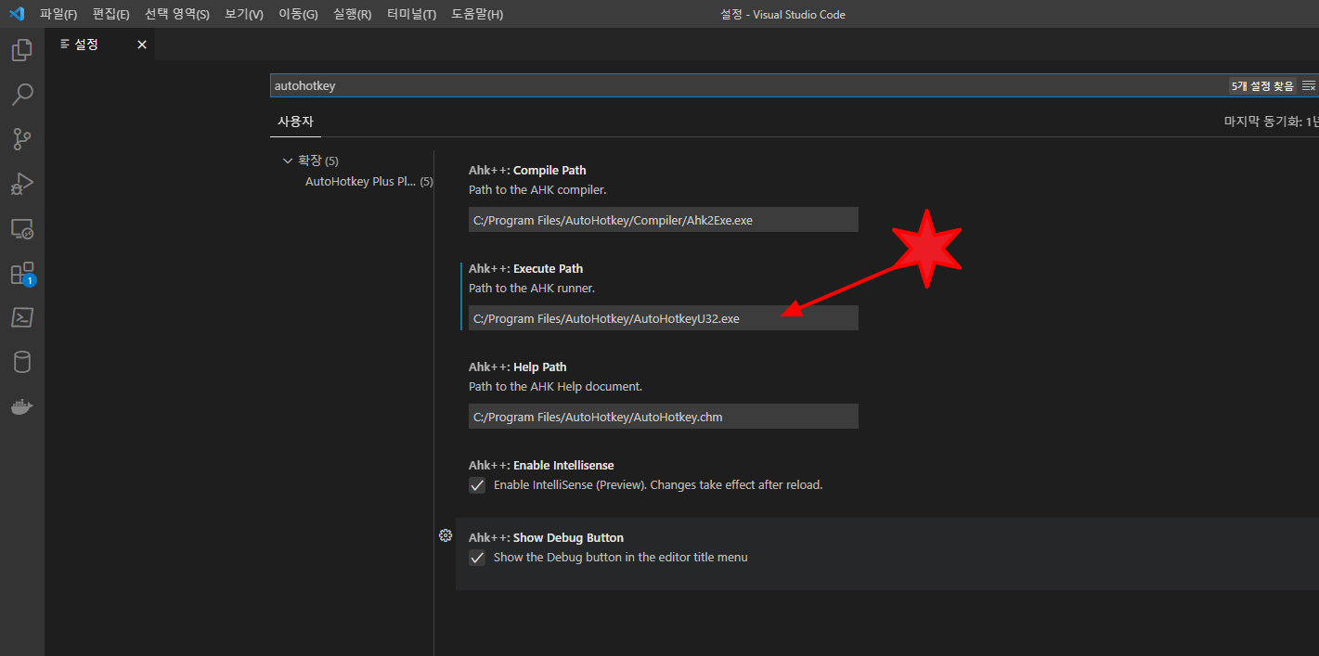Image resolution: width=1319 pixels, height=656 pixels.
Task: Click the 마지막 동기화 sync status text
Action: 1271,122
